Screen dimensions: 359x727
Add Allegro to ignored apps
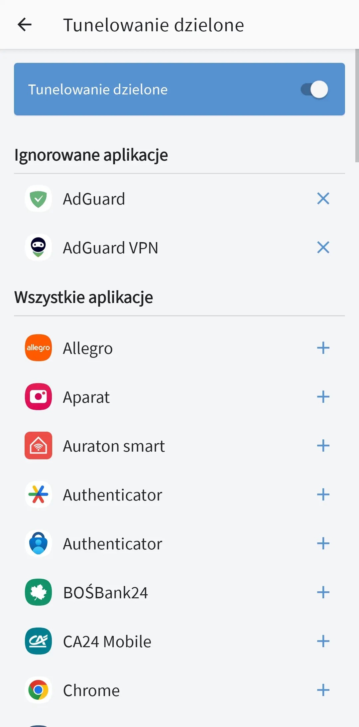tap(323, 348)
